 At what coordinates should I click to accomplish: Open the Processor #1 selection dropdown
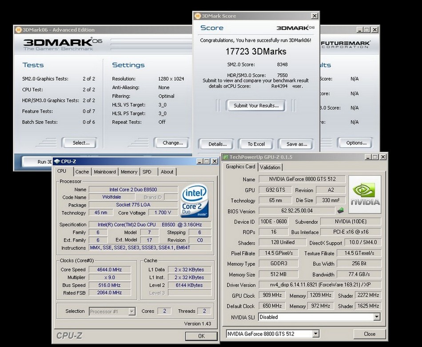tap(131, 312)
